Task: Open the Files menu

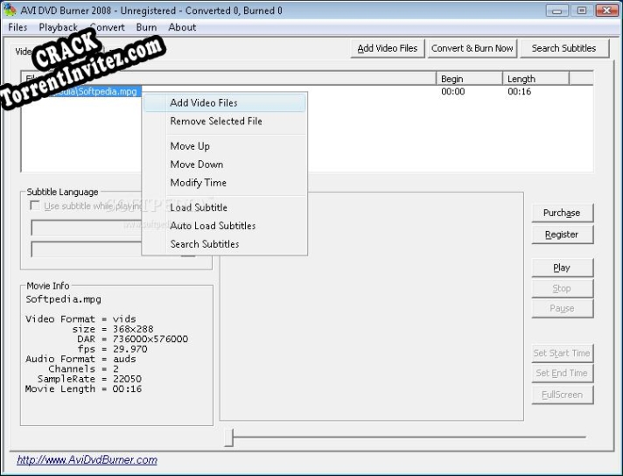Action: point(17,27)
